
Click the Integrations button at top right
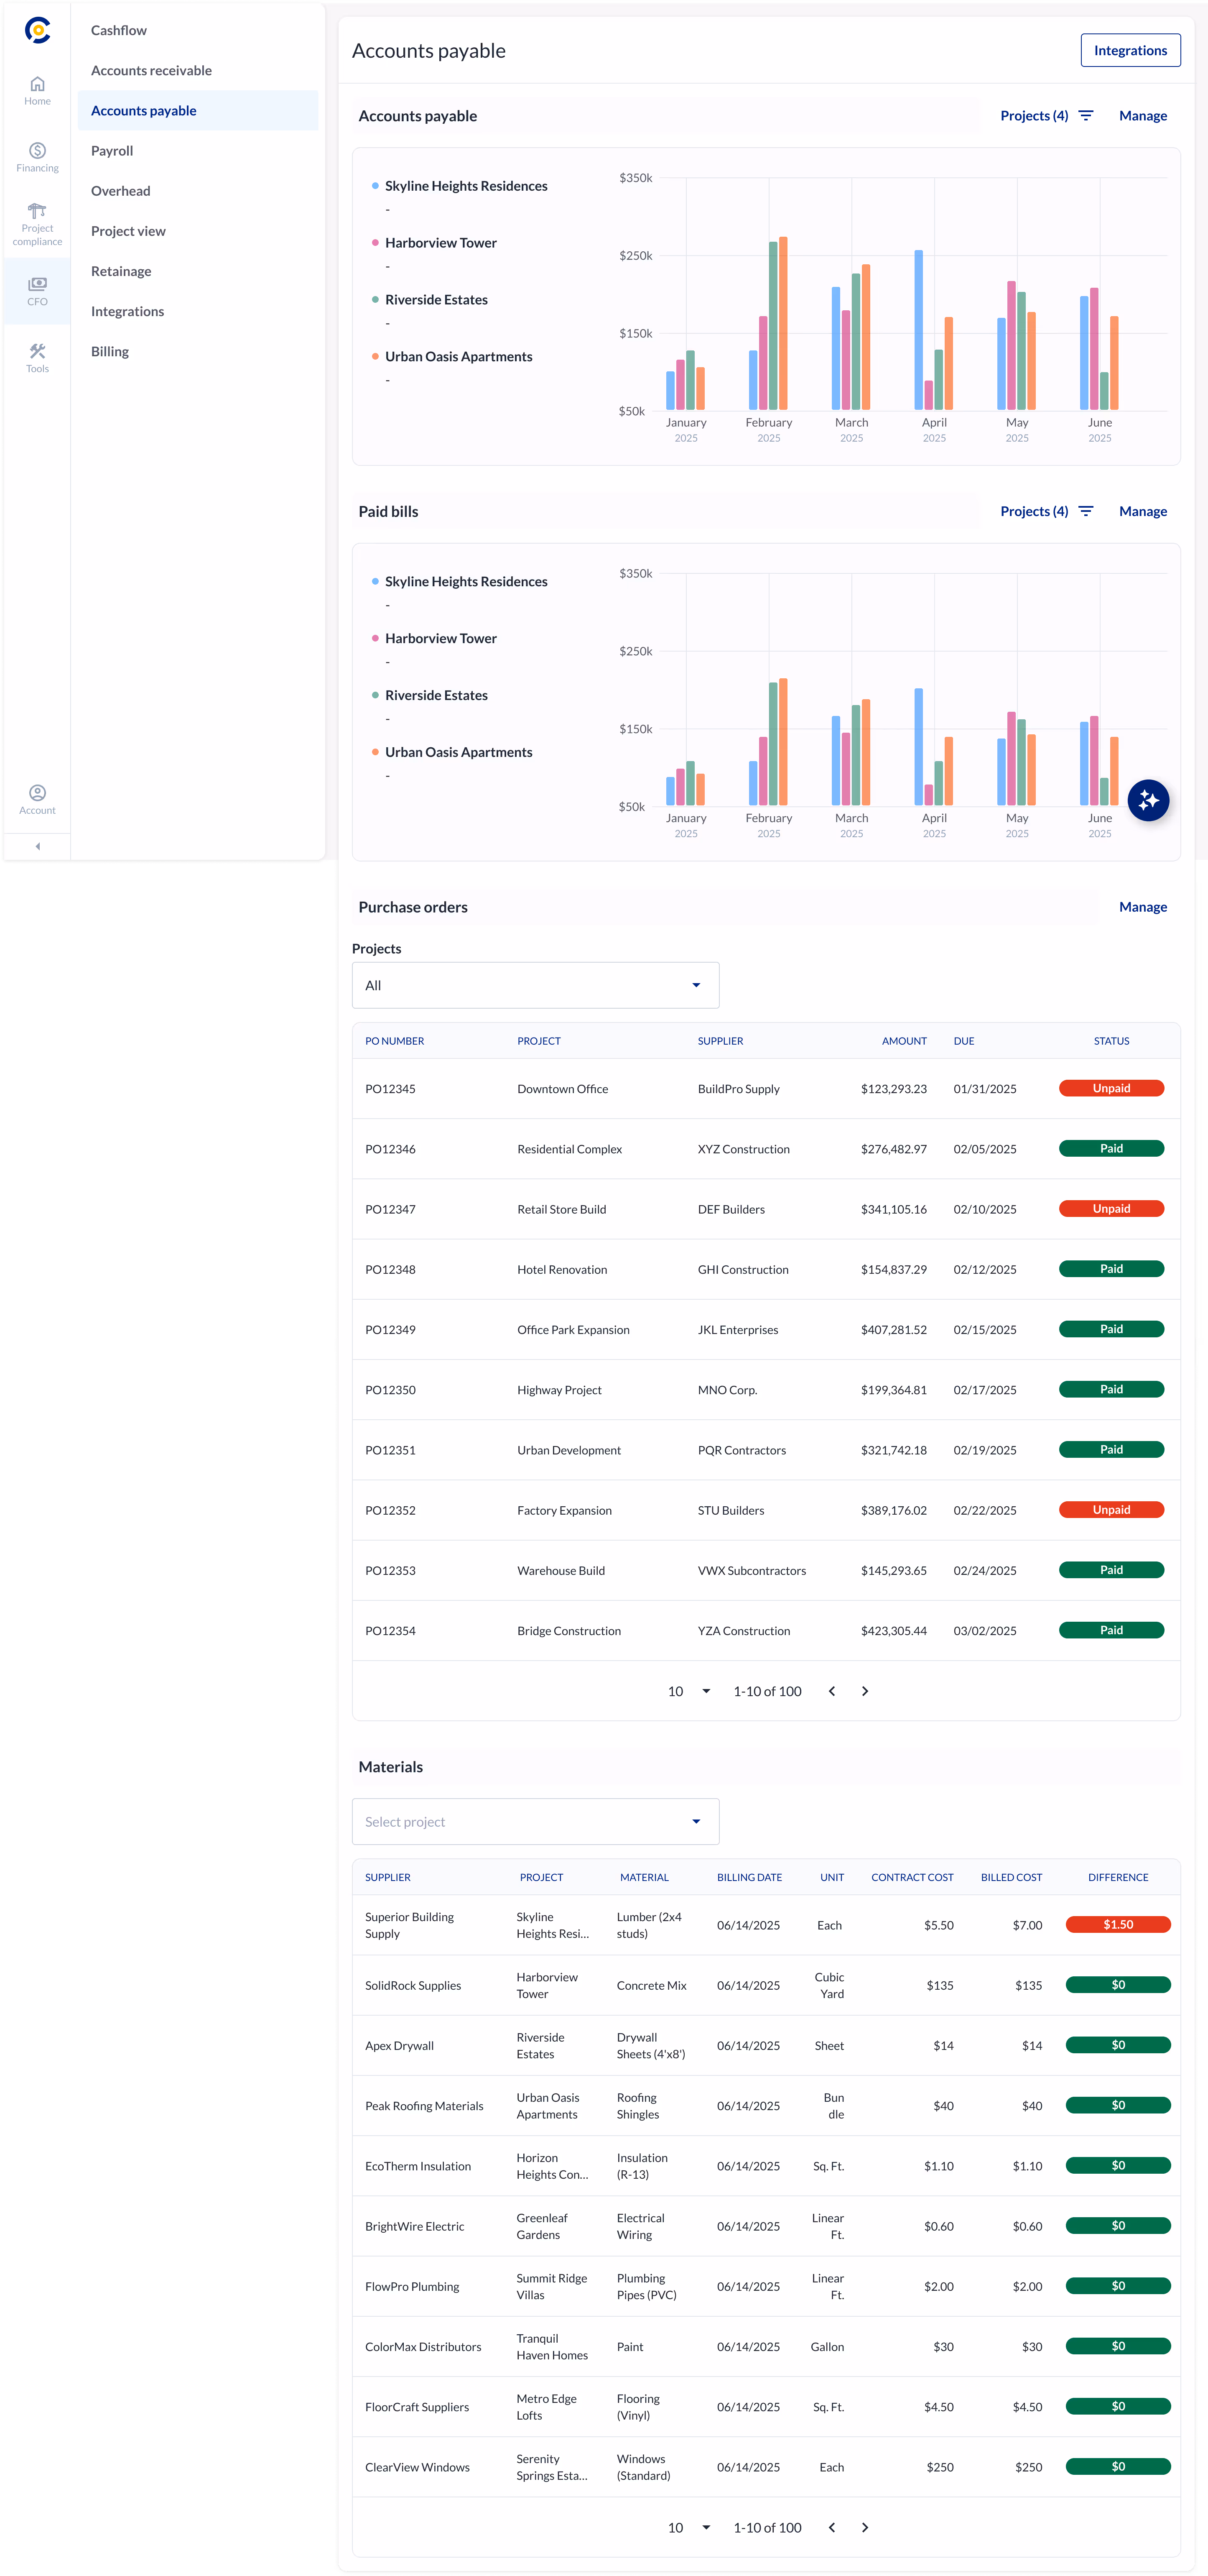1130,50
